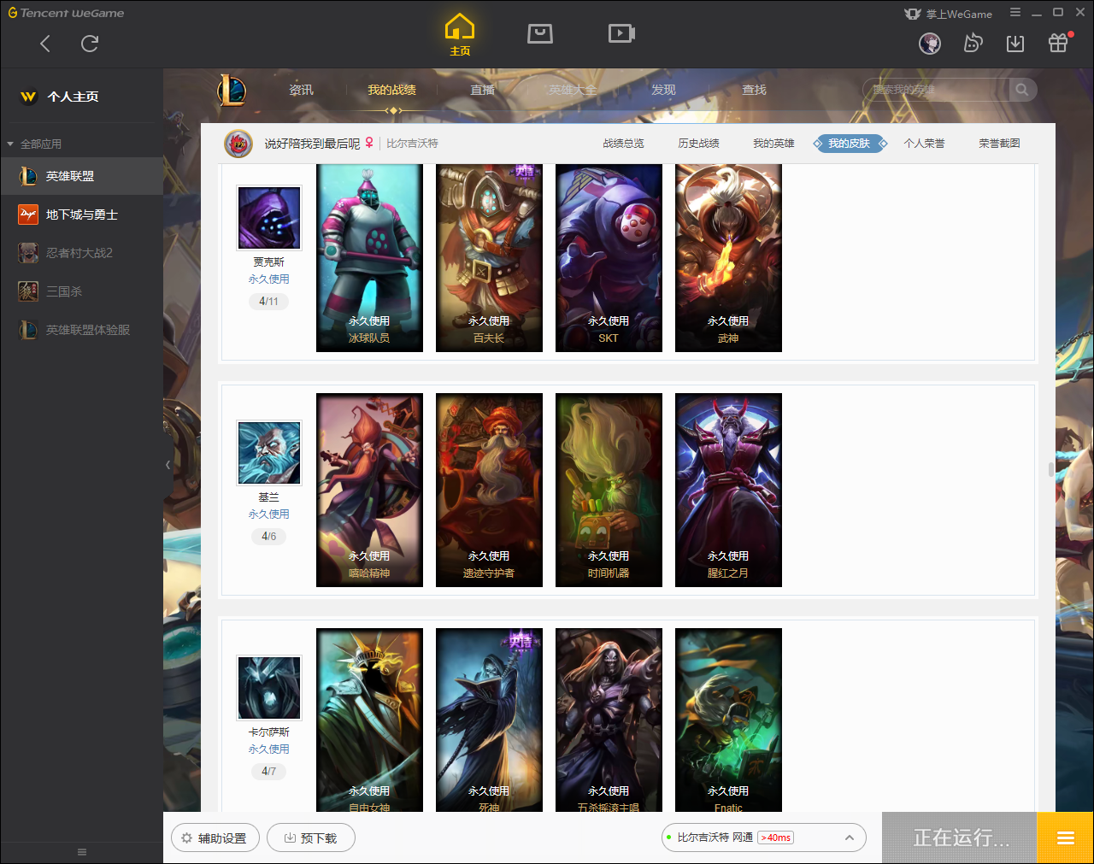Image resolution: width=1094 pixels, height=864 pixels.
Task: Open the 自由女神 skin card
Action: coord(369,720)
